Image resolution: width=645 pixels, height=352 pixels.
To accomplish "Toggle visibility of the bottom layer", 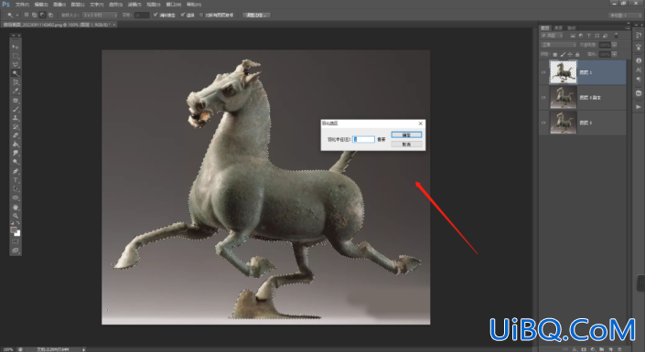I will (x=543, y=123).
